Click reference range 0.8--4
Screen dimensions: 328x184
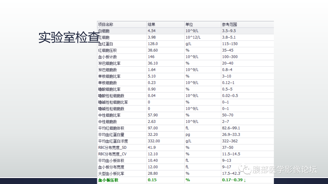click(227, 70)
